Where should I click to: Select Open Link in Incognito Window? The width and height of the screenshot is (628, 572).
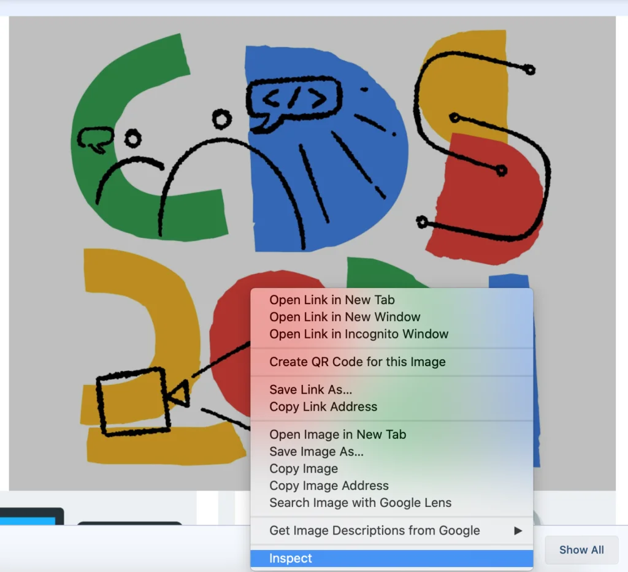392,334
